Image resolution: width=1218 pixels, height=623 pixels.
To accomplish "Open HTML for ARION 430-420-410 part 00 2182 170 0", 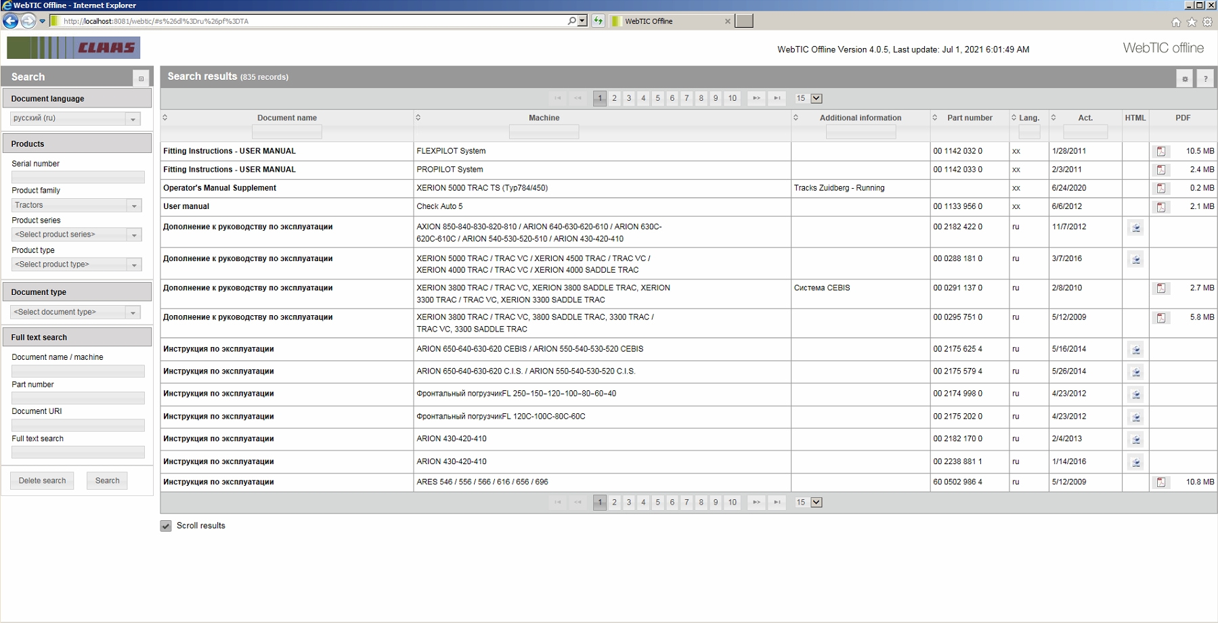I will (1136, 440).
